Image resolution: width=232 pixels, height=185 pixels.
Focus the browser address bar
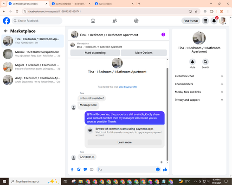(107, 12)
